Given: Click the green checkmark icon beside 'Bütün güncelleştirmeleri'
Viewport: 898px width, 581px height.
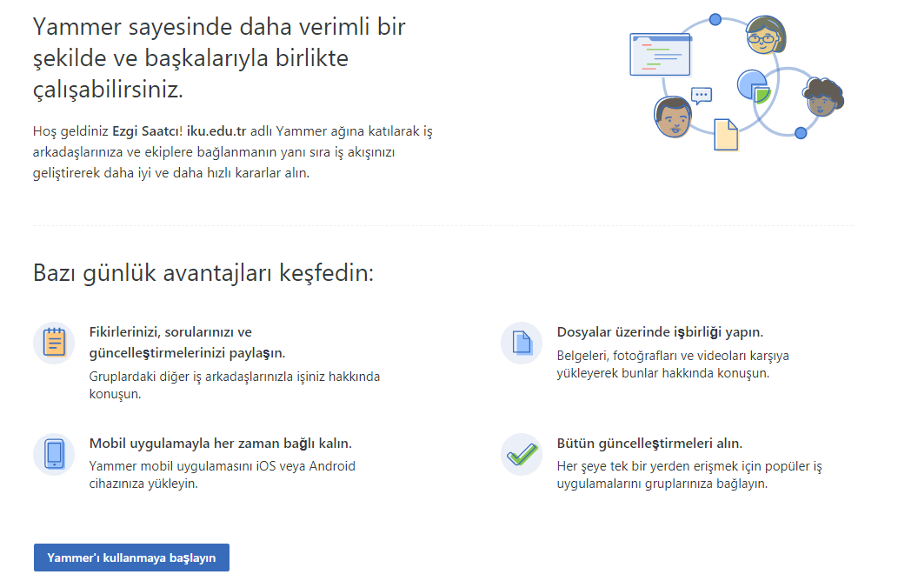Looking at the screenshot, I should (x=522, y=454).
